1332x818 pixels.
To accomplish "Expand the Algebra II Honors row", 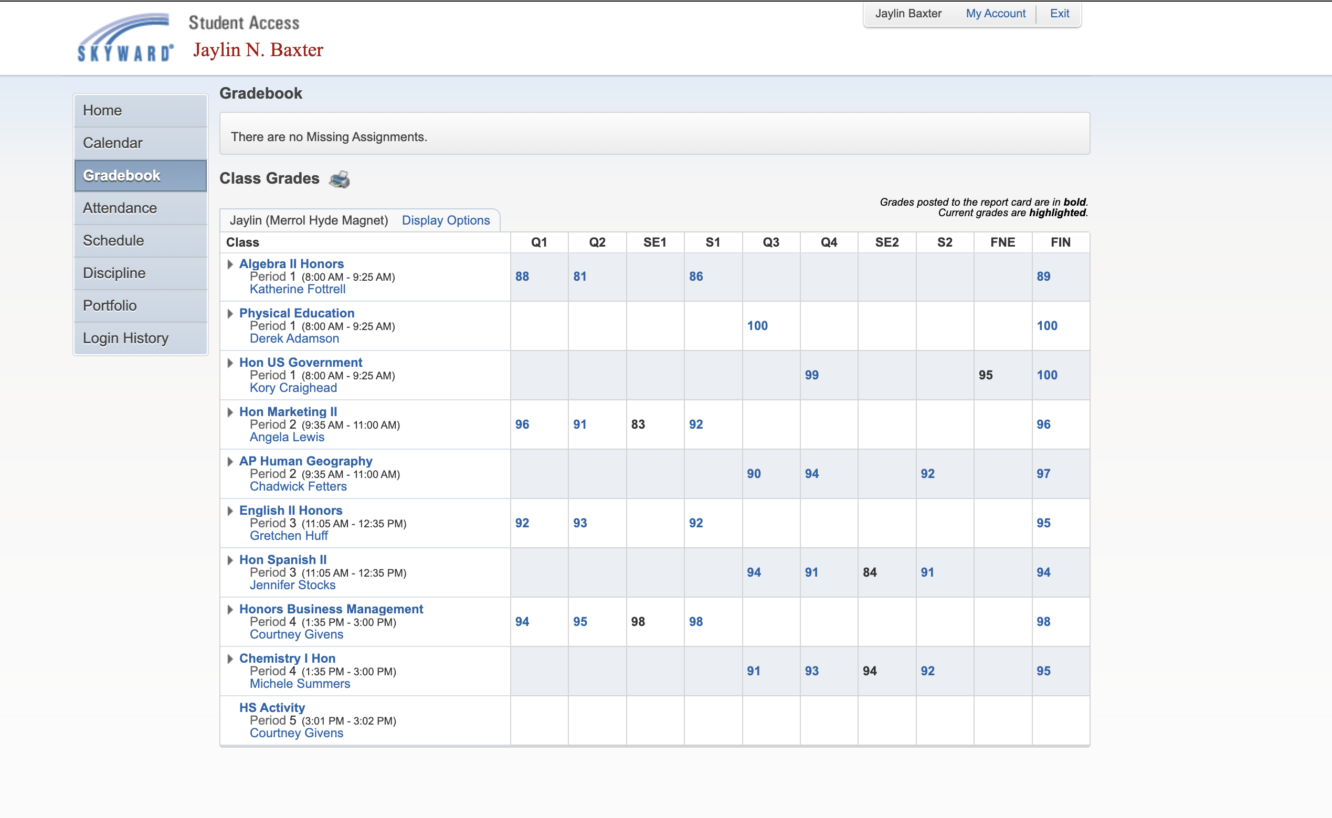I will tap(230, 264).
